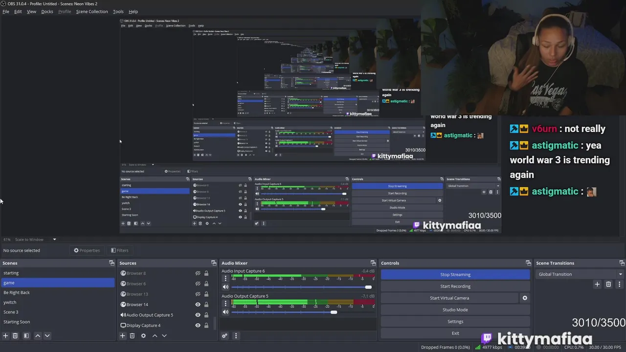Undock the Scene Transitions panel
The width and height of the screenshot is (626, 352).
click(x=621, y=263)
